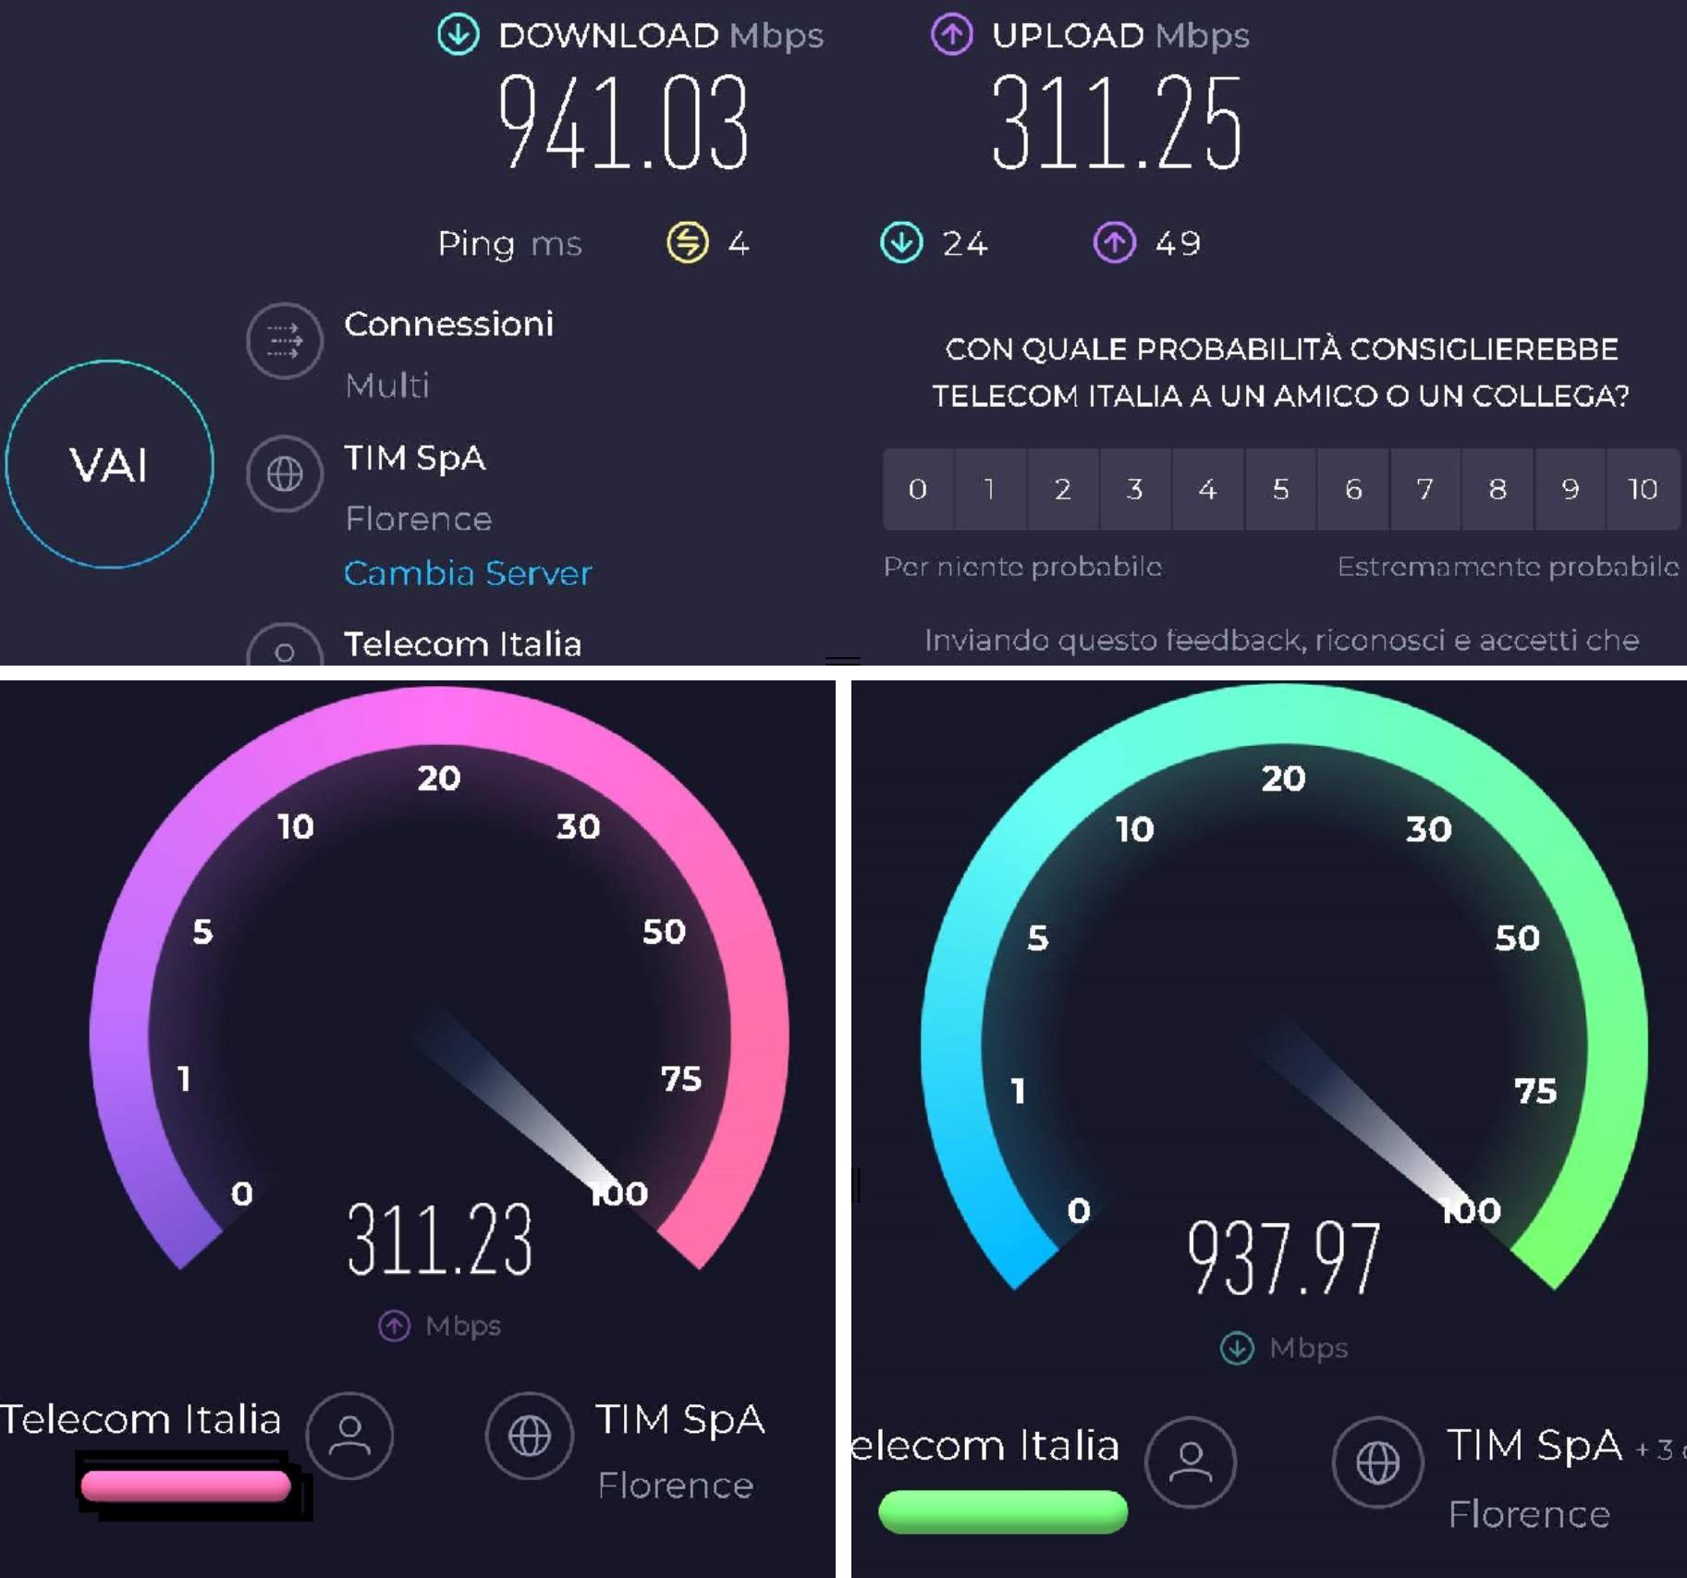This screenshot has height=1578, width=1687.
Task: Click the globe icon beside TIM SpA in results panel
Action: pos(285,474)
